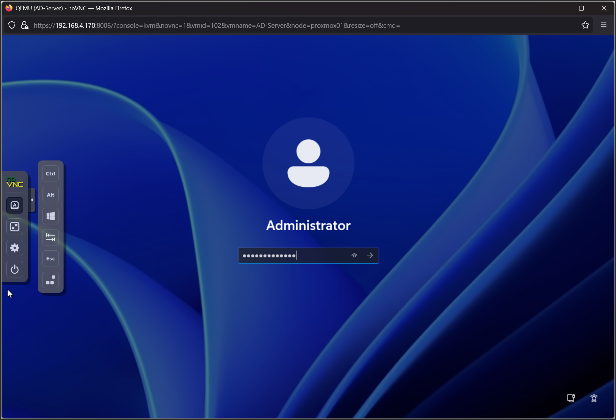Bookmark this page with star icon

coord(585,25)
